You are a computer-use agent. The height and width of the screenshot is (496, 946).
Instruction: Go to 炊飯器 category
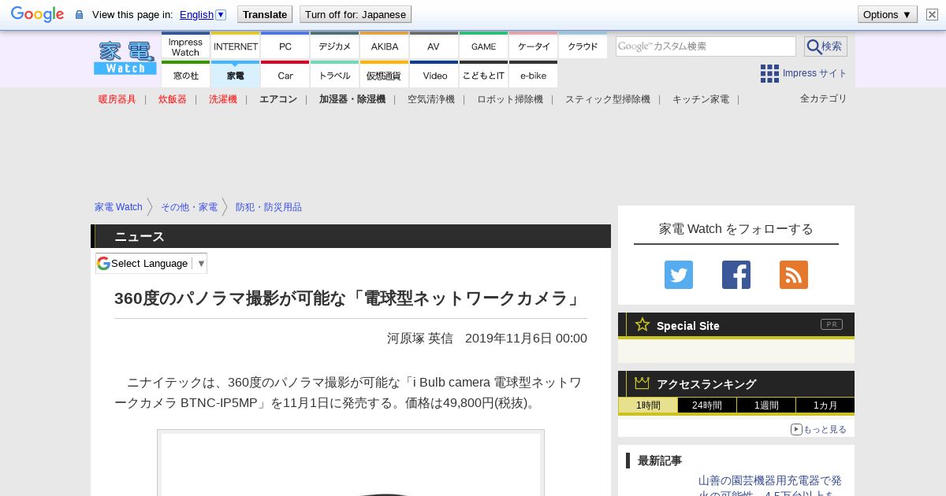173,99
